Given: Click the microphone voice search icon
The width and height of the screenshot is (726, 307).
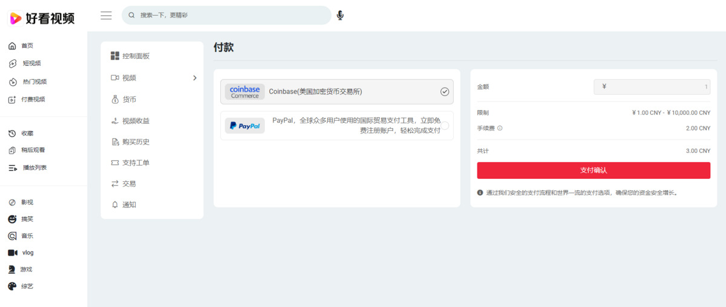Looking at the screenshot, I should click(340, 15).
